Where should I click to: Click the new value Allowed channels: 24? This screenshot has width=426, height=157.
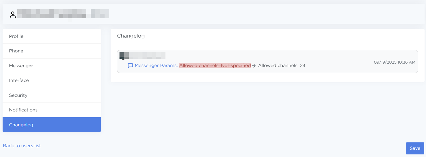[x=282, y=66]
